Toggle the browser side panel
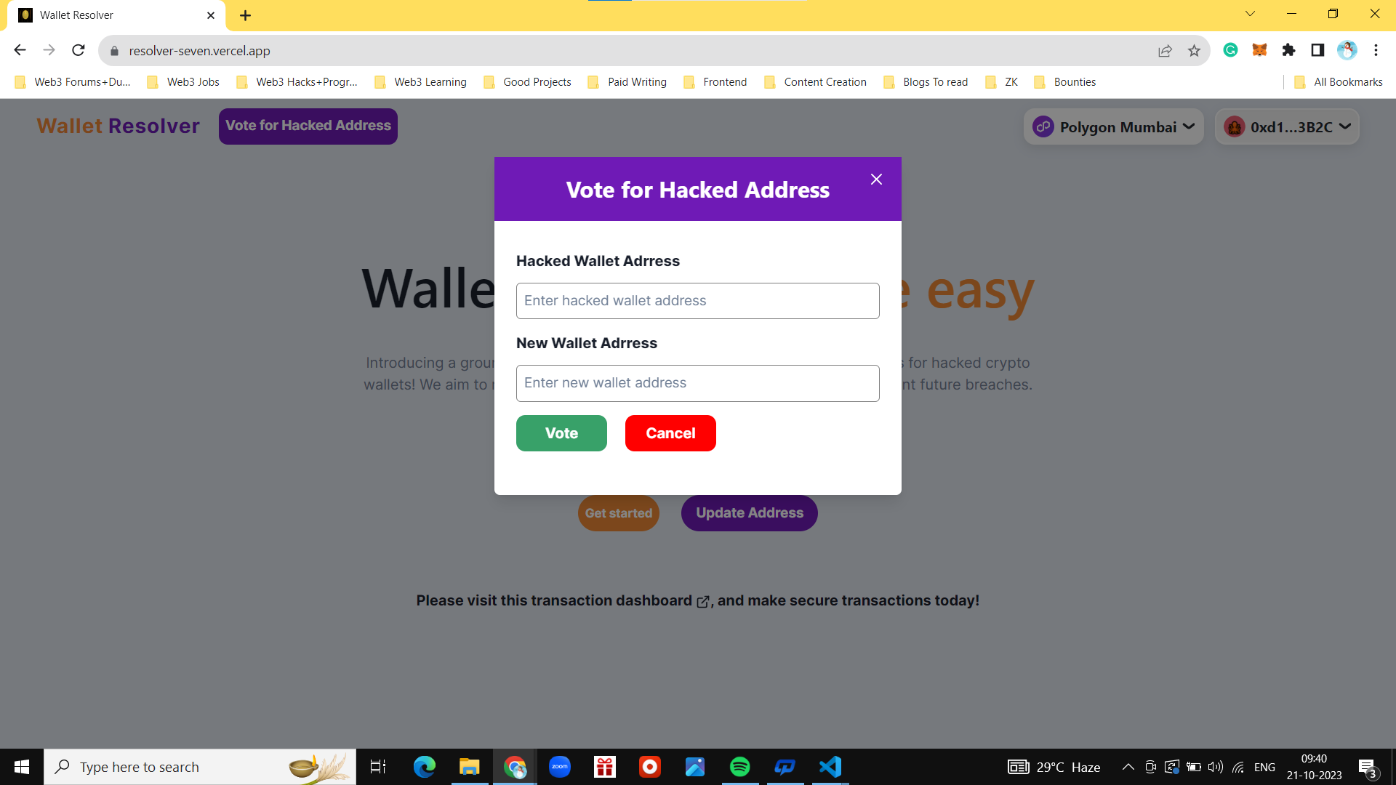Viewport: 1396px width, 785px height. 1317,50
